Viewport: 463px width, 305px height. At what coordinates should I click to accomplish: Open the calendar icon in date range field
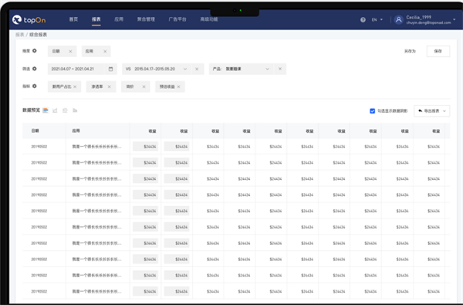[110, 69]
